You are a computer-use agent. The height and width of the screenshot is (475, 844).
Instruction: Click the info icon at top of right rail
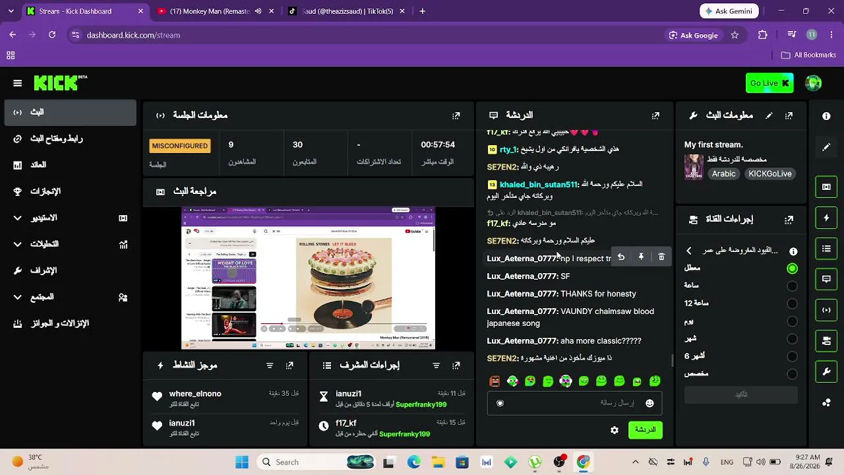(826, 116)
